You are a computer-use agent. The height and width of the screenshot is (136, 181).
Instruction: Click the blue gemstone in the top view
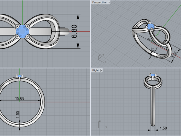[x=23, y=31]
